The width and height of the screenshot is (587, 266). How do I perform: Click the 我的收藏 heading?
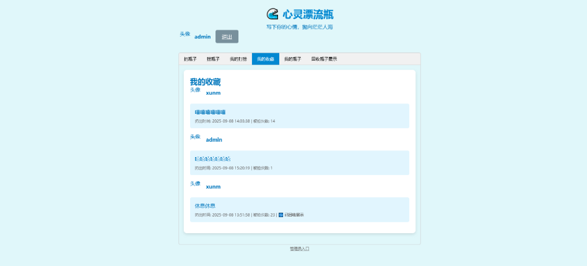tap(205, 82)
